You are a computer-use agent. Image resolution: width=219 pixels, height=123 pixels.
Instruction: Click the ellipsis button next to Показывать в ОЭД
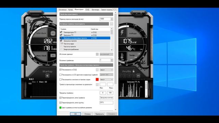coord(97,70)
